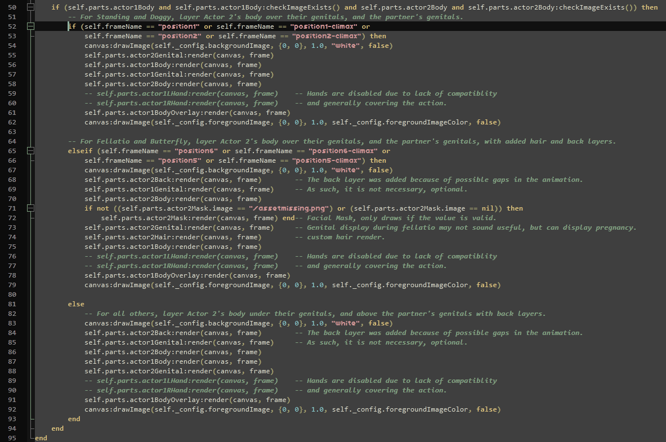
Task: Click actor2Back:render call on line 84
Action: click(x=173, y=333)
